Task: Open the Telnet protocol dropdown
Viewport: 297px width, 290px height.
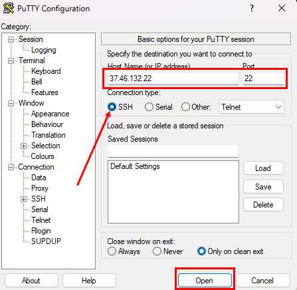Action: coord(251,107)
